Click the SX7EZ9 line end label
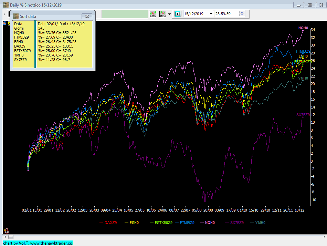The width and height of the screenshot is (327, 246). pyautogui.click(x=303, y=115)
